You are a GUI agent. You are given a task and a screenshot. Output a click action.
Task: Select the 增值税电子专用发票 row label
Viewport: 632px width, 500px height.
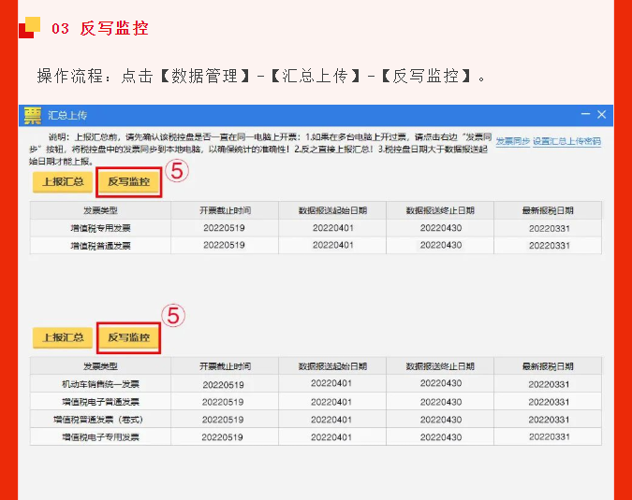coord(101,437)
